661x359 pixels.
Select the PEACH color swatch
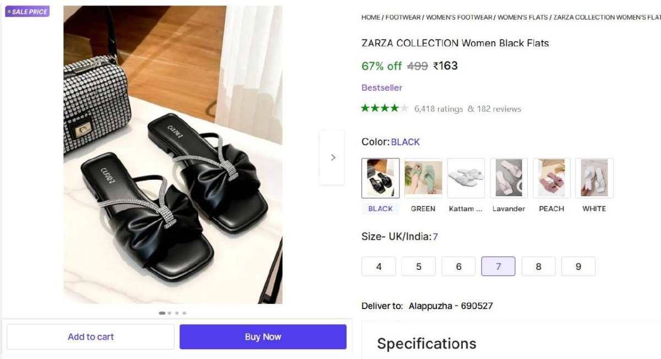point(551,178)
